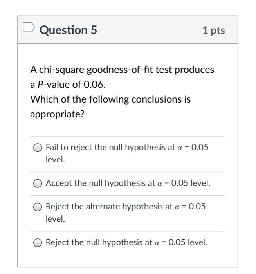The height and width of the screenshot is (274, 256).
Task: Click "α = 0.05" in the Accept option
Action: point(173,183)
